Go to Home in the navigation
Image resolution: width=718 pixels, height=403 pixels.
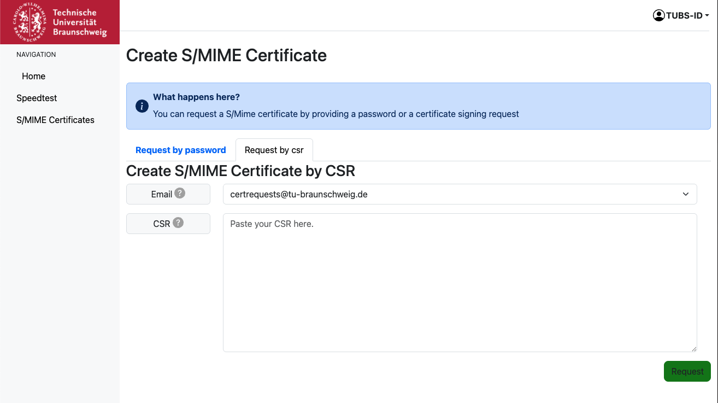click(33, 76)
